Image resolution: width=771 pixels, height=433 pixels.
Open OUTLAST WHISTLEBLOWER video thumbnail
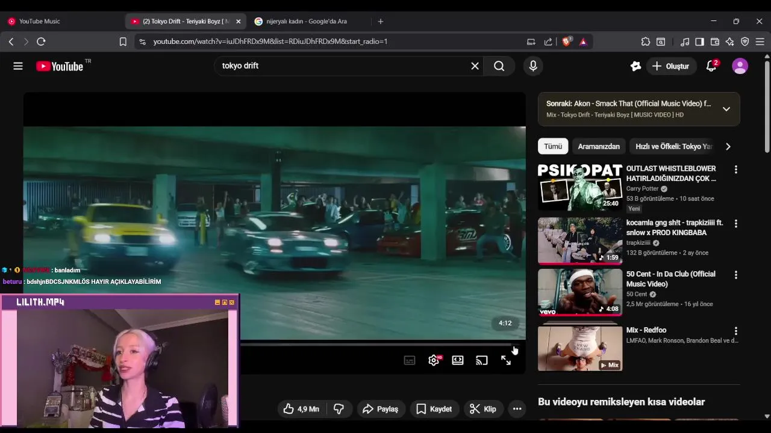tap(580, 187)
